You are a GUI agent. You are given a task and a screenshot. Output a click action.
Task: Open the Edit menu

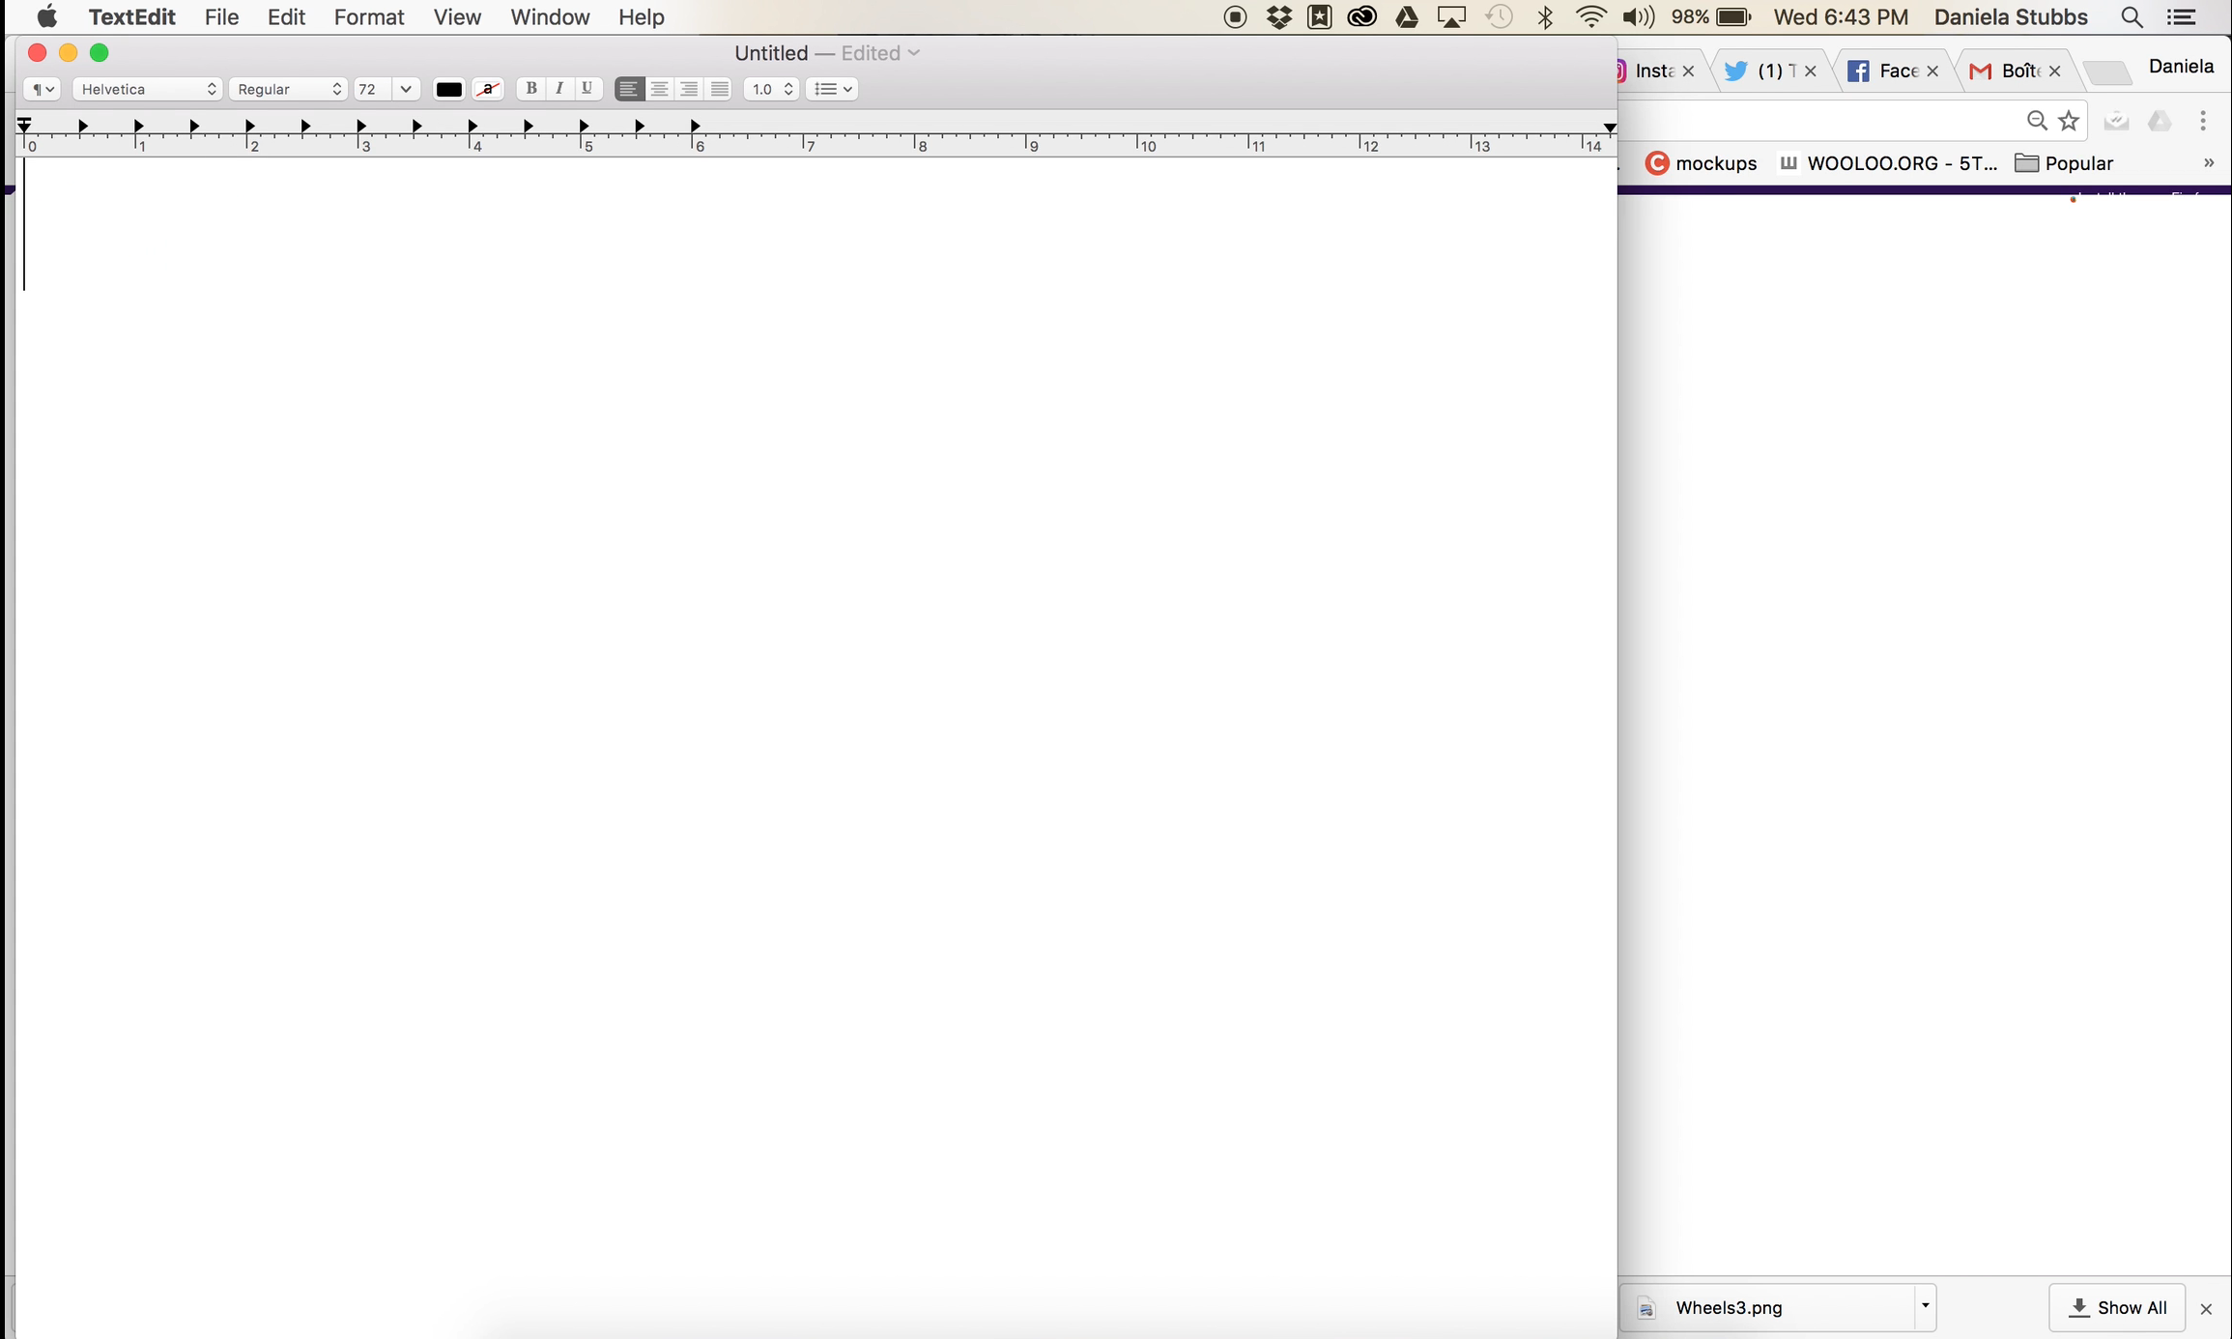(x=286, y=17)
